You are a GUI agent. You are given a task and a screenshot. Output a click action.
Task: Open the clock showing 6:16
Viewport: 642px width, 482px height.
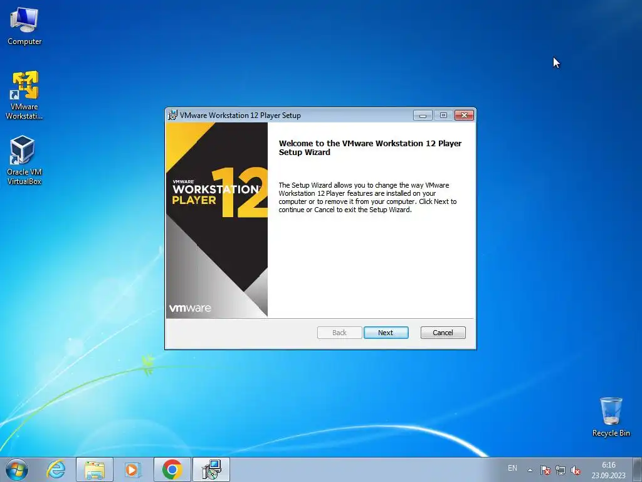[x=608, y=470]
